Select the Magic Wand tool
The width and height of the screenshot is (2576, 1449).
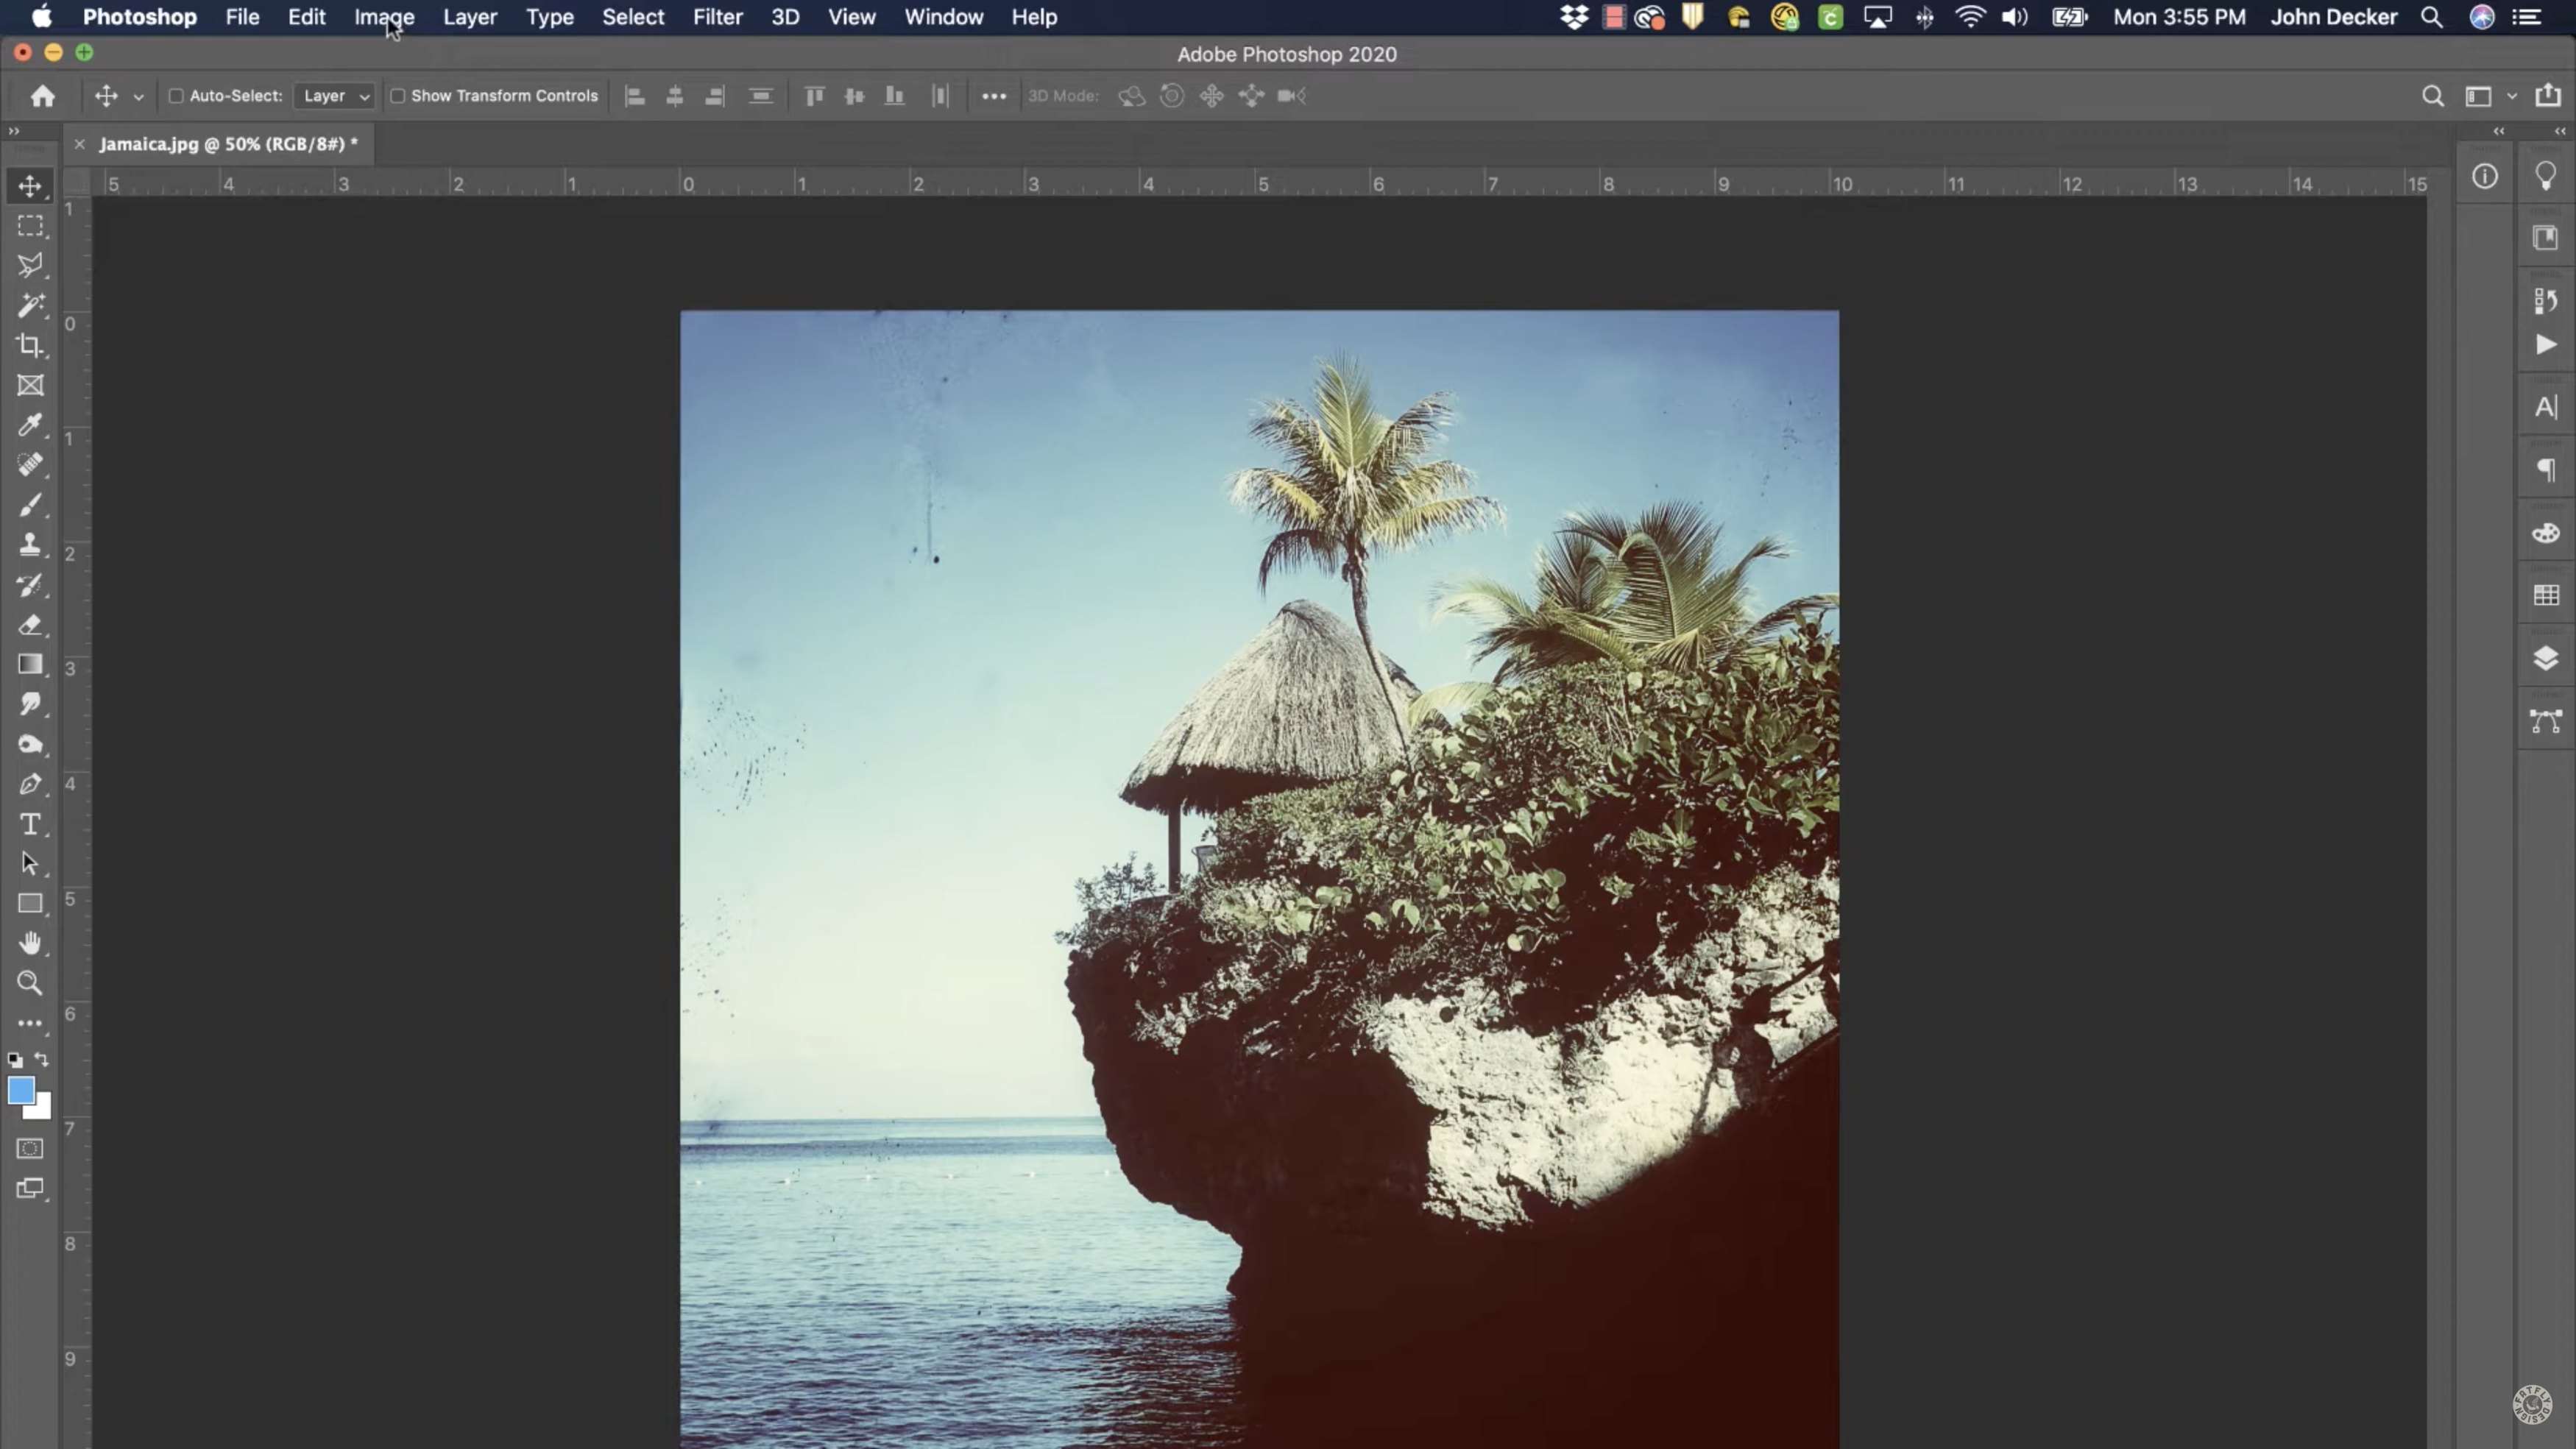30,305
